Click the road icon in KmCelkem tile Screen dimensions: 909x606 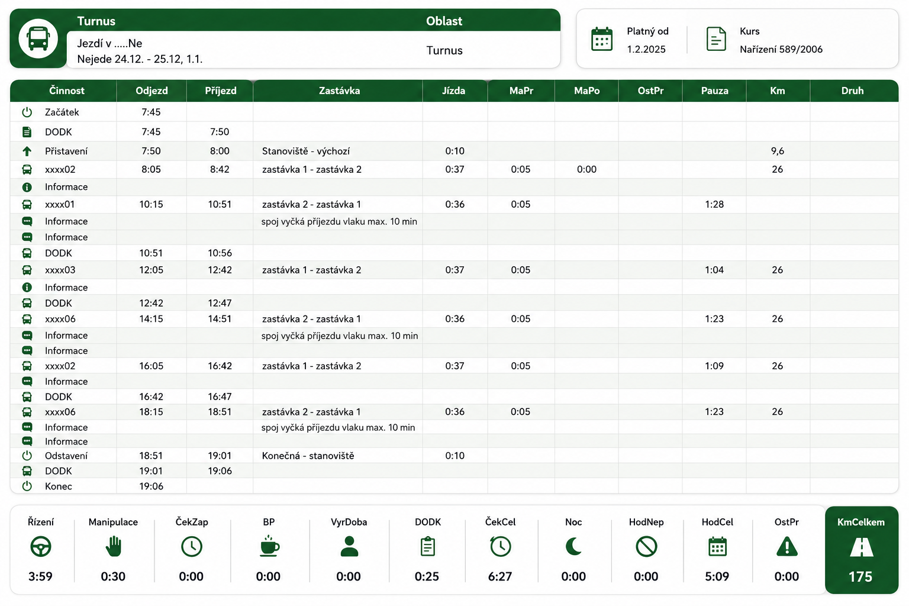point(861,547)
